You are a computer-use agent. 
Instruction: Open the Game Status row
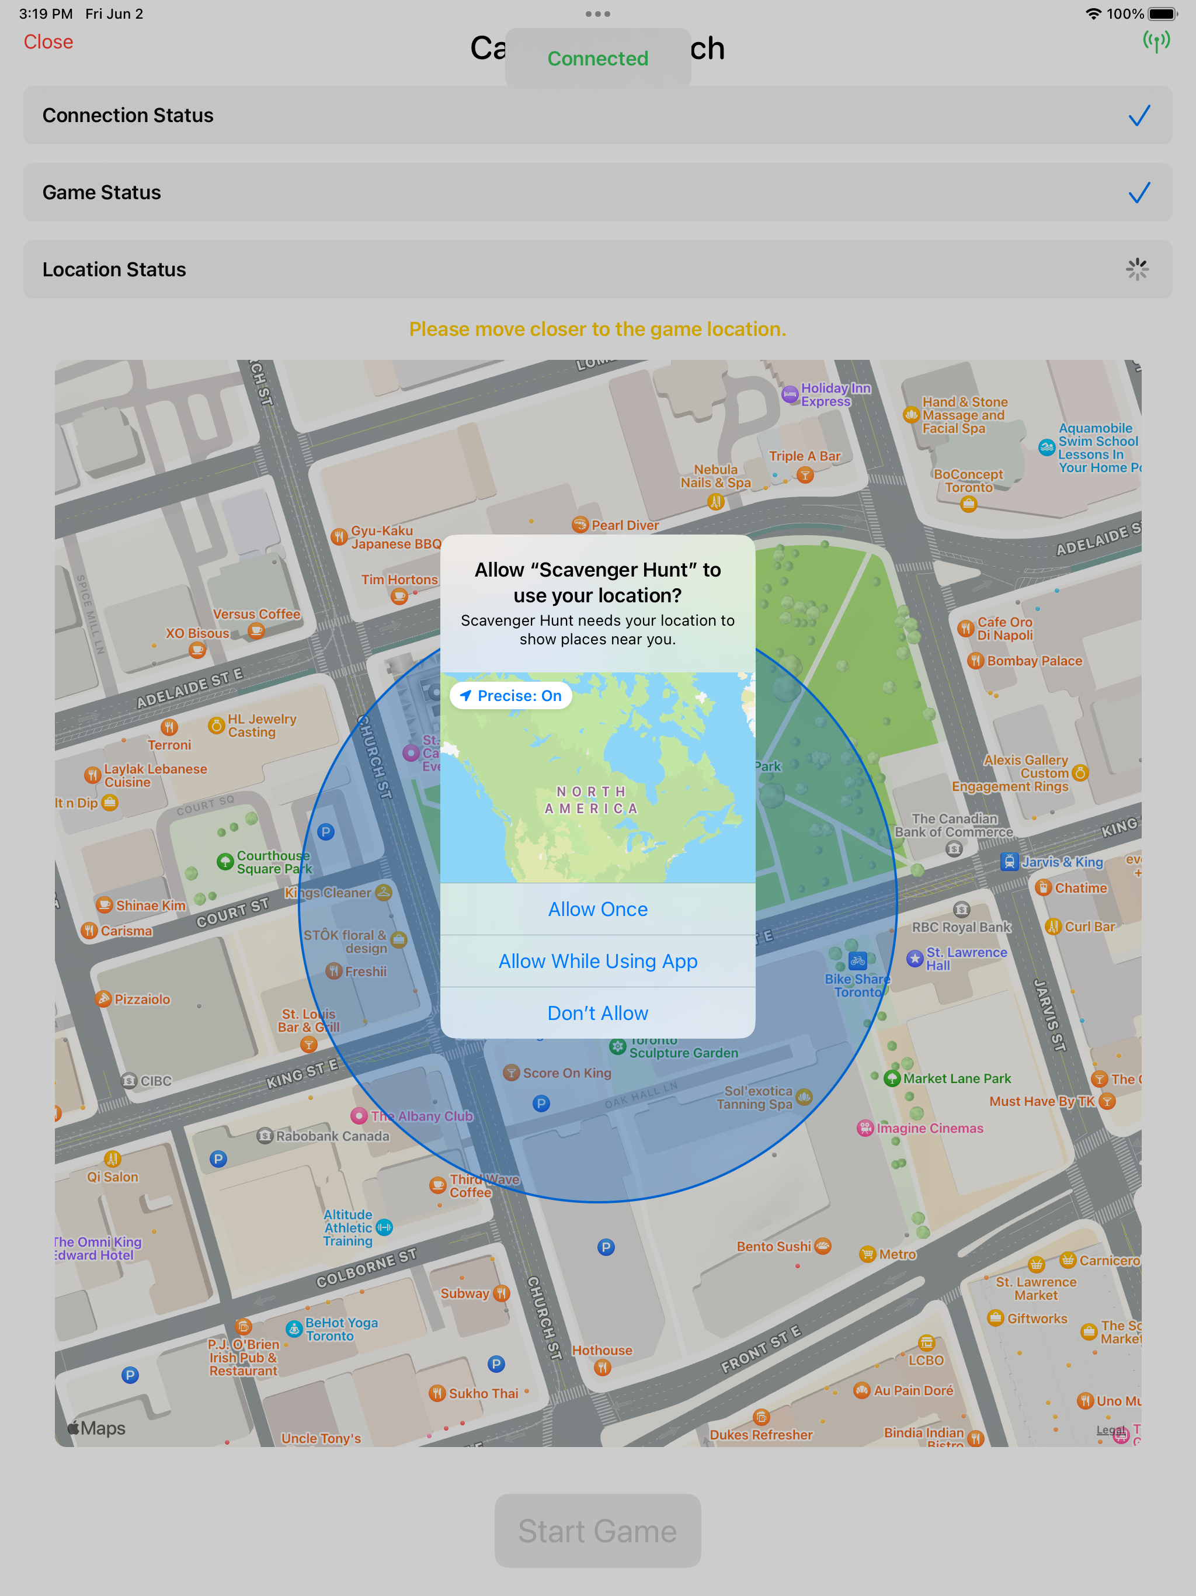coord(598,193)
